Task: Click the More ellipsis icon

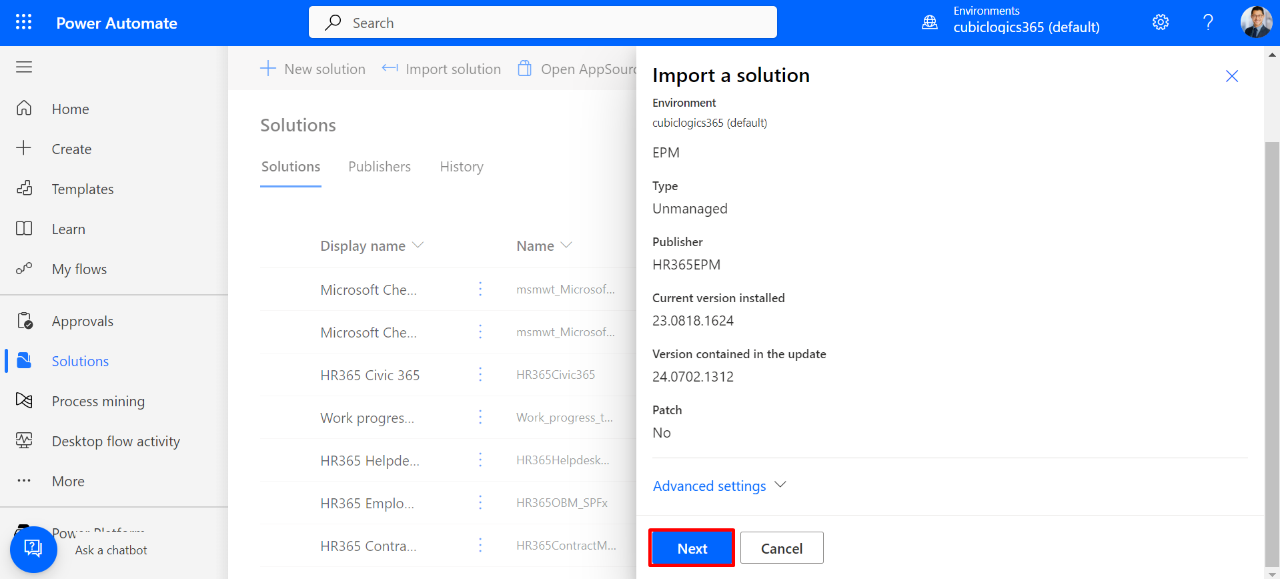Action: (x=24, y=480)
